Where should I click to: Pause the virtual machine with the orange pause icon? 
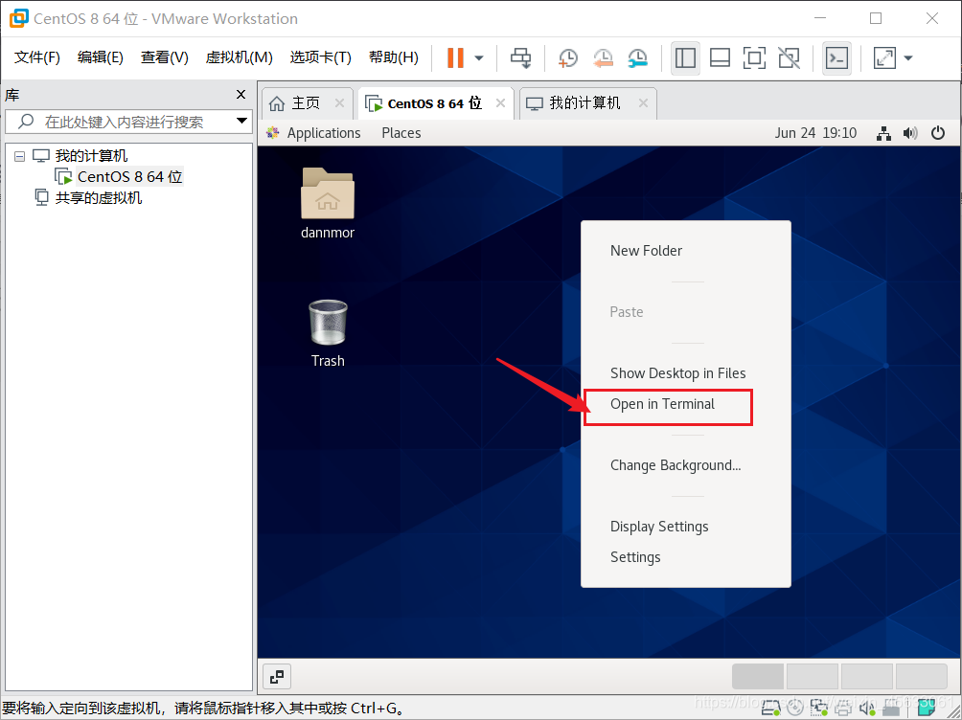[455, 58]
